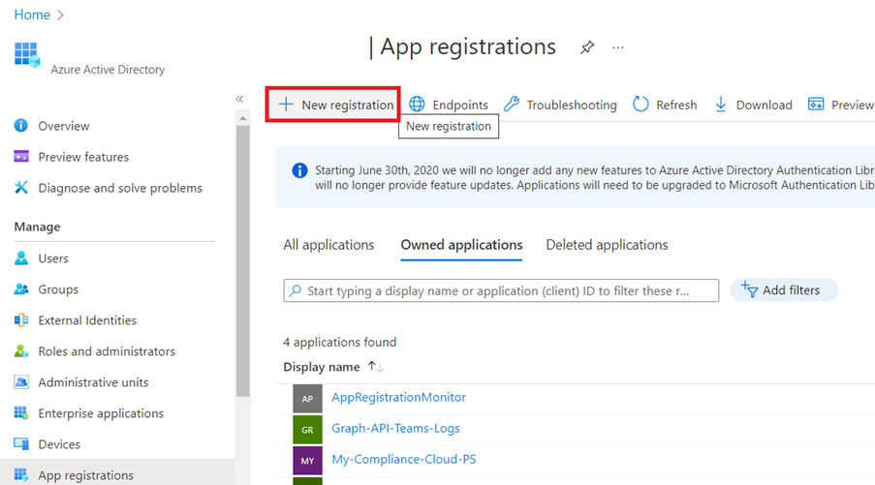Viewport: 875px width, 485px height.
Task: Click the Add filters button
Action: (784, 289)
